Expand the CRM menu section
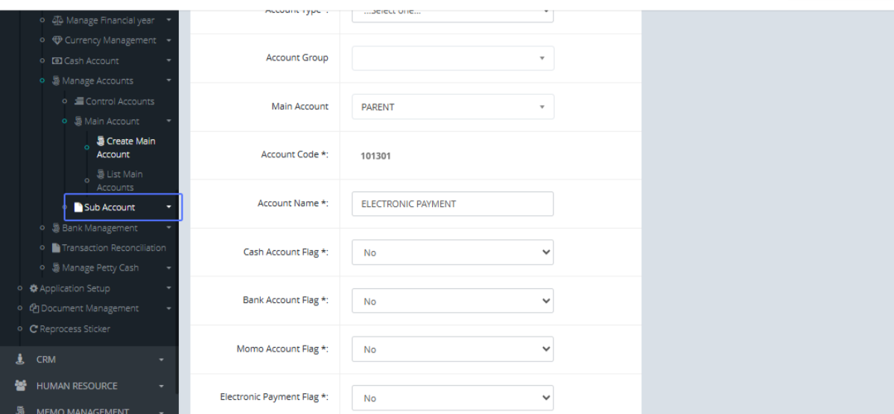 pyautogui.click(x=89, y=360)
